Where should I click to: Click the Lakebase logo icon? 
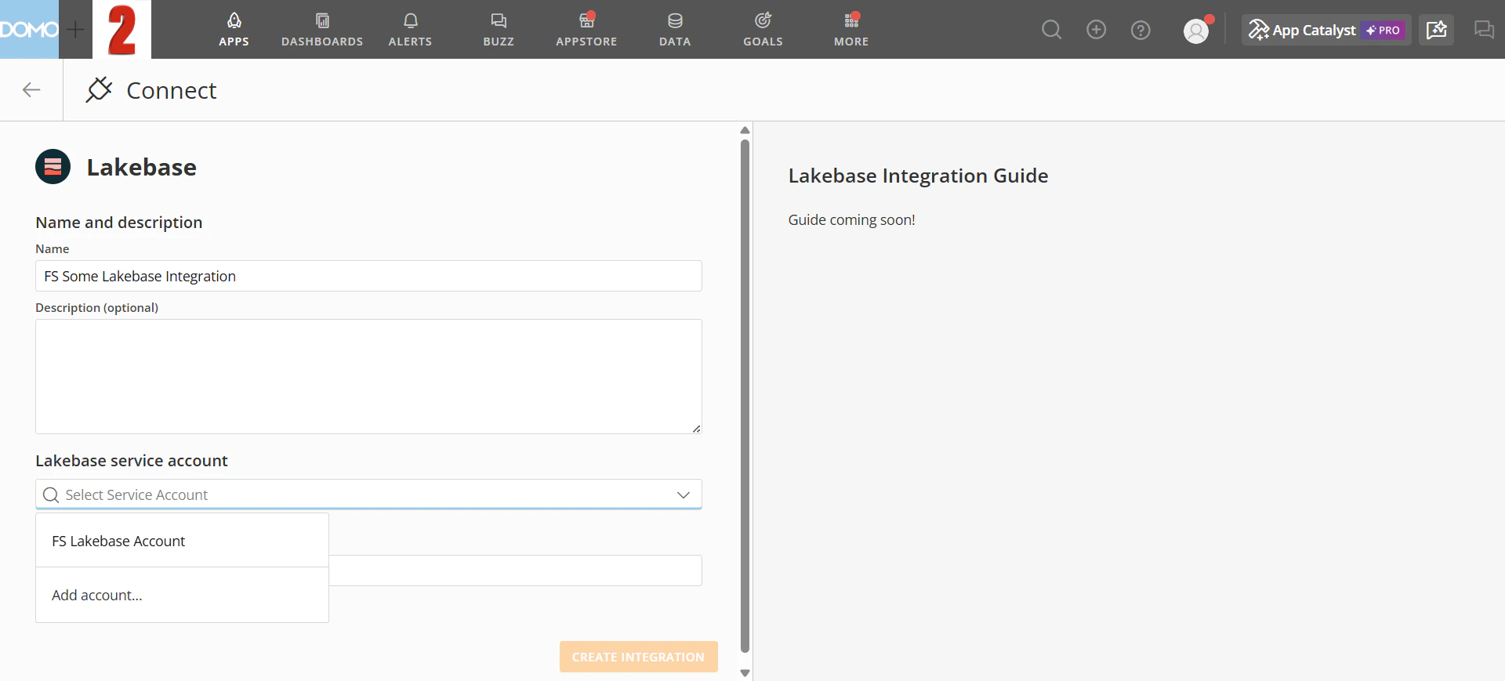click(x=53, y=166)
